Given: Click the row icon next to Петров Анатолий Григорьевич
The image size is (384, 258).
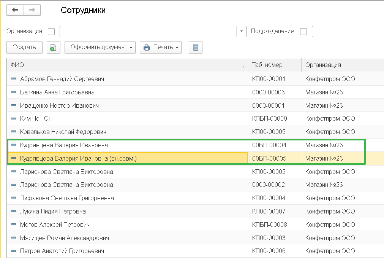Looking at the screenshot, I should [x=14, y=251].
